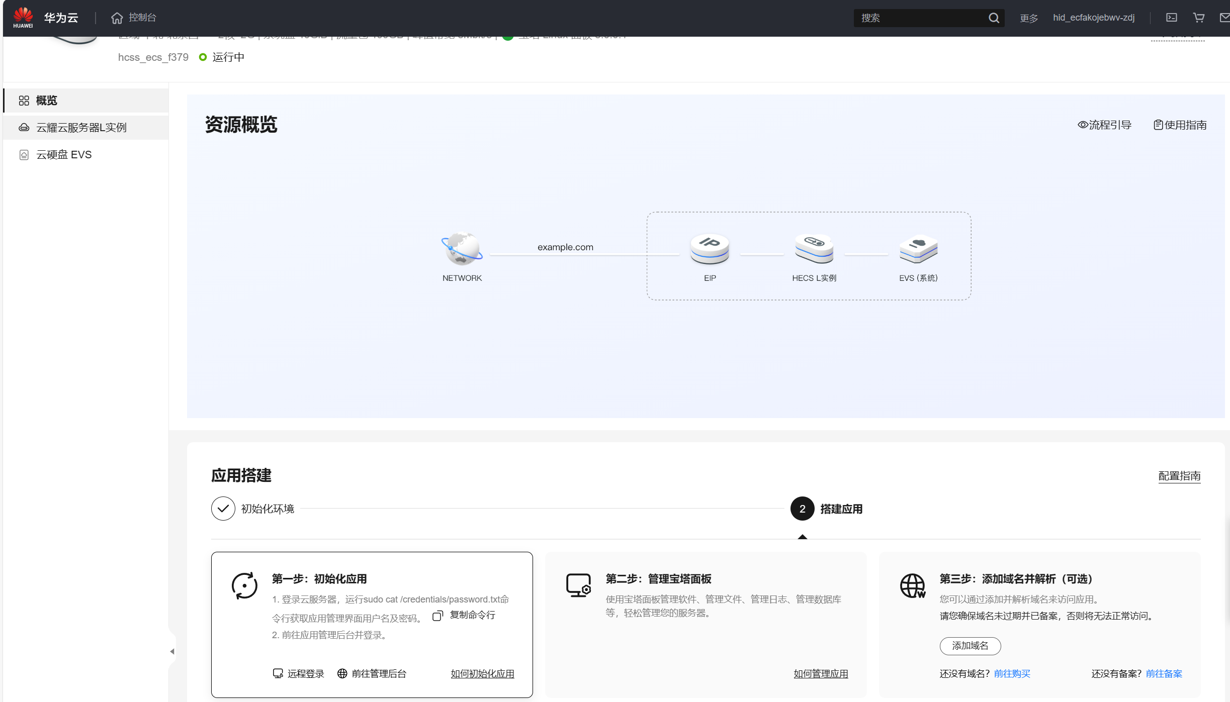Click the EIP node icon

click(x=710, y=249)
